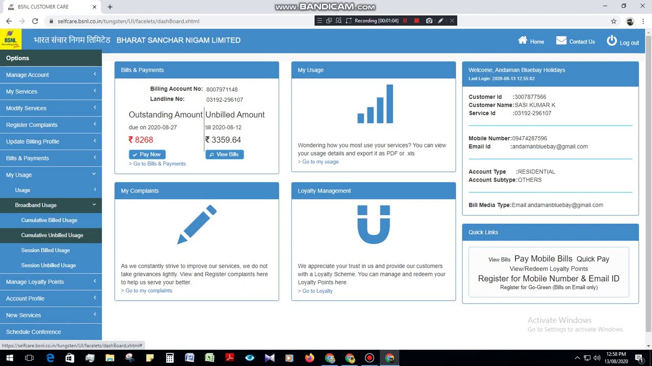This screenshot has width=652, height=366.
Task: Click the Loyalty Management magnet icon
Action: pos(373,224)
